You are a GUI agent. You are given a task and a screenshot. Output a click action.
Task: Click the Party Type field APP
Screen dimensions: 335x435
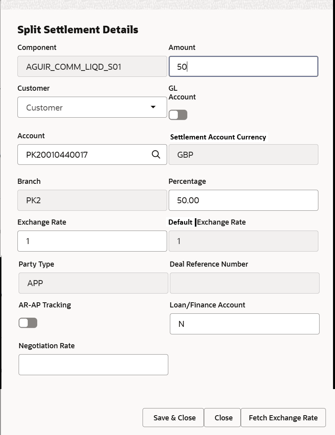click(x=93, y=283)
